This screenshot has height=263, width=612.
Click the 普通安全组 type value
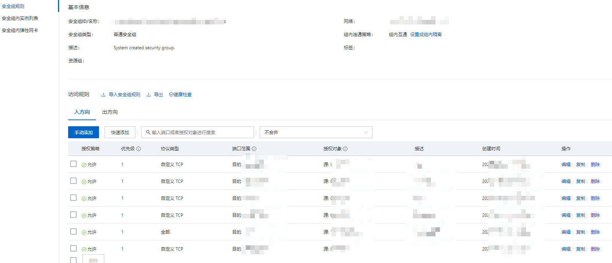click(x=125, y=35)
